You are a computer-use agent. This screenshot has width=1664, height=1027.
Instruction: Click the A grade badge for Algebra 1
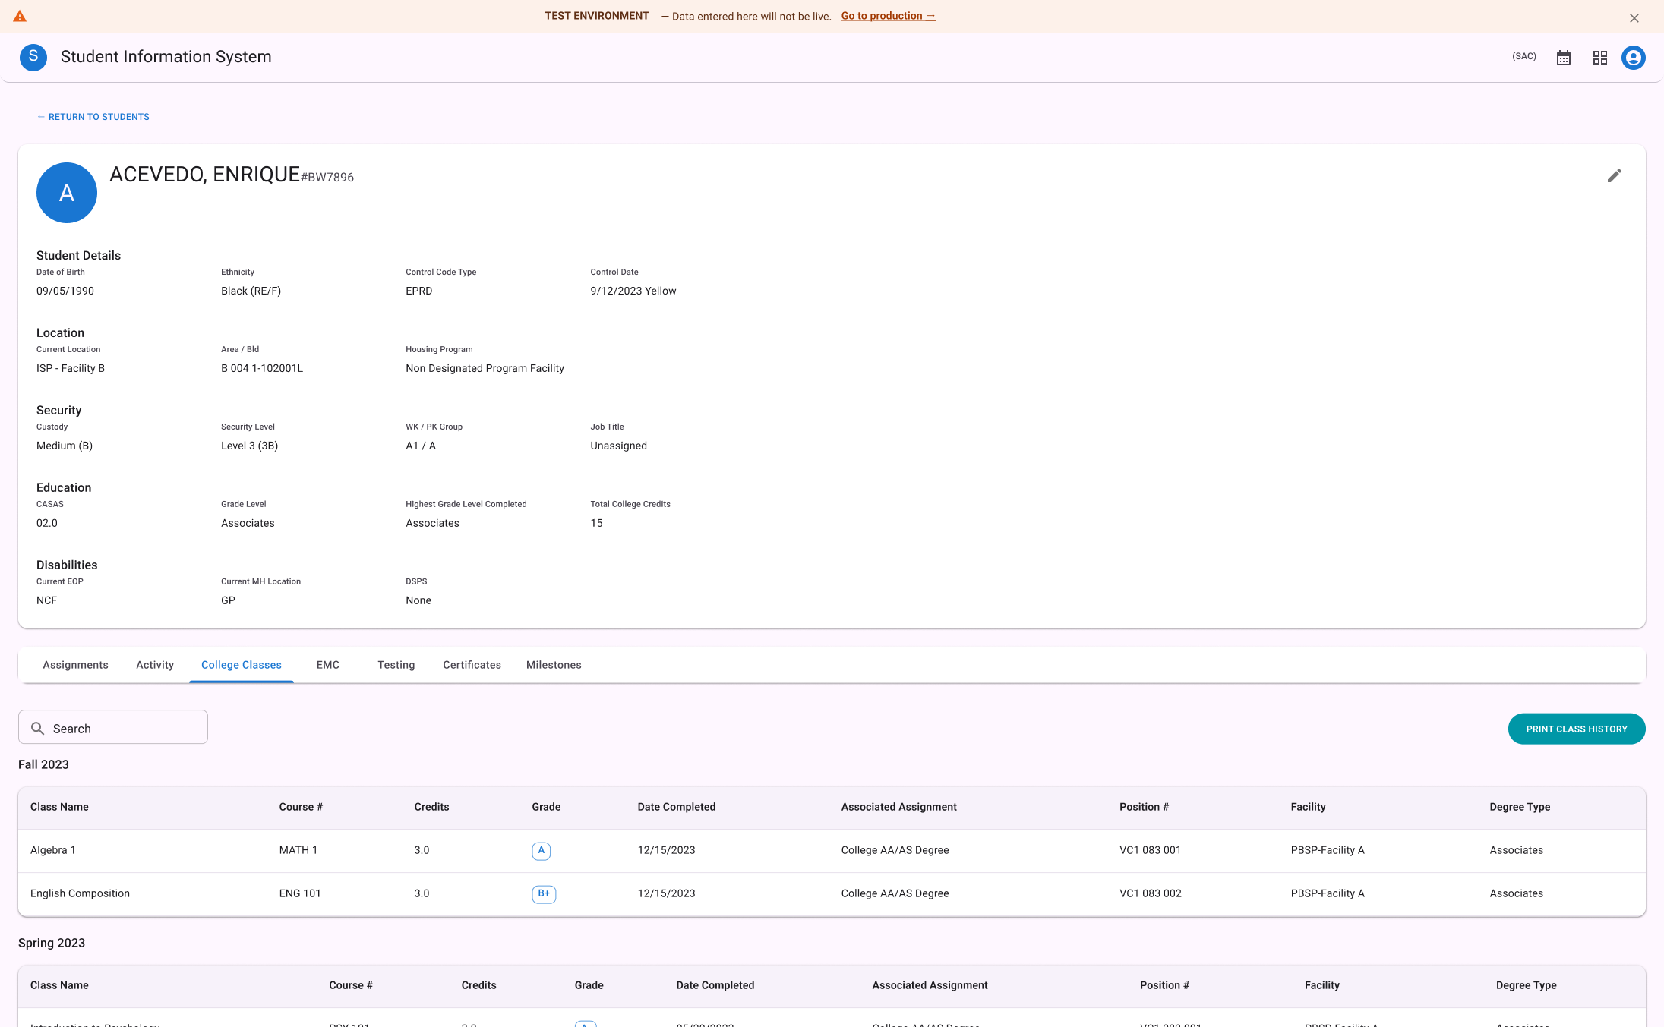pyautogui.click(x=542, y=851)
